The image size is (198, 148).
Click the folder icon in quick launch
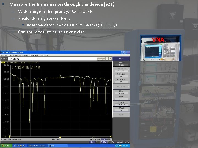pos(21,146)
